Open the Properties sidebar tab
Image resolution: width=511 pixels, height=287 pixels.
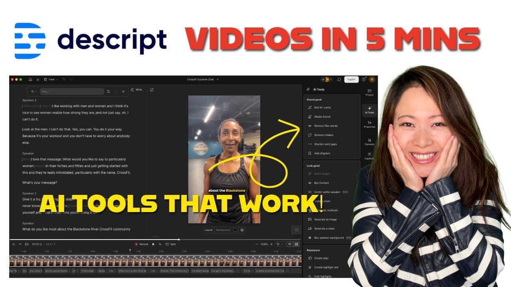click(369, 124)
